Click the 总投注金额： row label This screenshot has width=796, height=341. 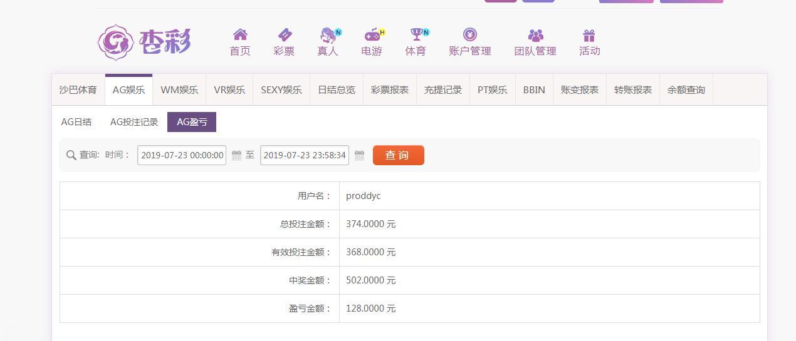pyautogui.click(x=306, y=224)
